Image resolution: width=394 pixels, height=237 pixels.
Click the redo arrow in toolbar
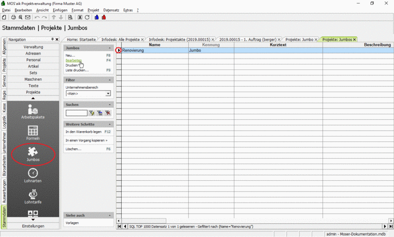(44, 17)
